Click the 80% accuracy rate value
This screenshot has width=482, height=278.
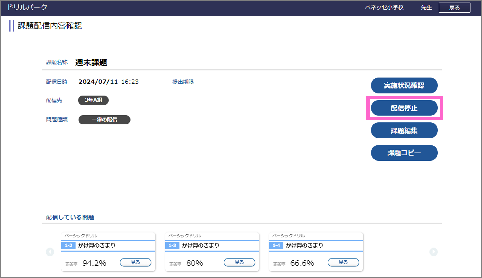[x=195, y=263]
